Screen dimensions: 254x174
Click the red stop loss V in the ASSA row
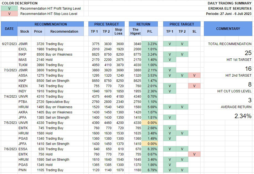194,76
